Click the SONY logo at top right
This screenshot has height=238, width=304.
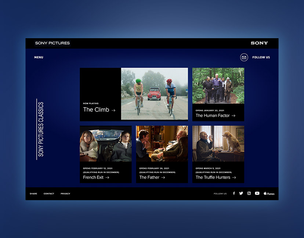coord(259,43)
